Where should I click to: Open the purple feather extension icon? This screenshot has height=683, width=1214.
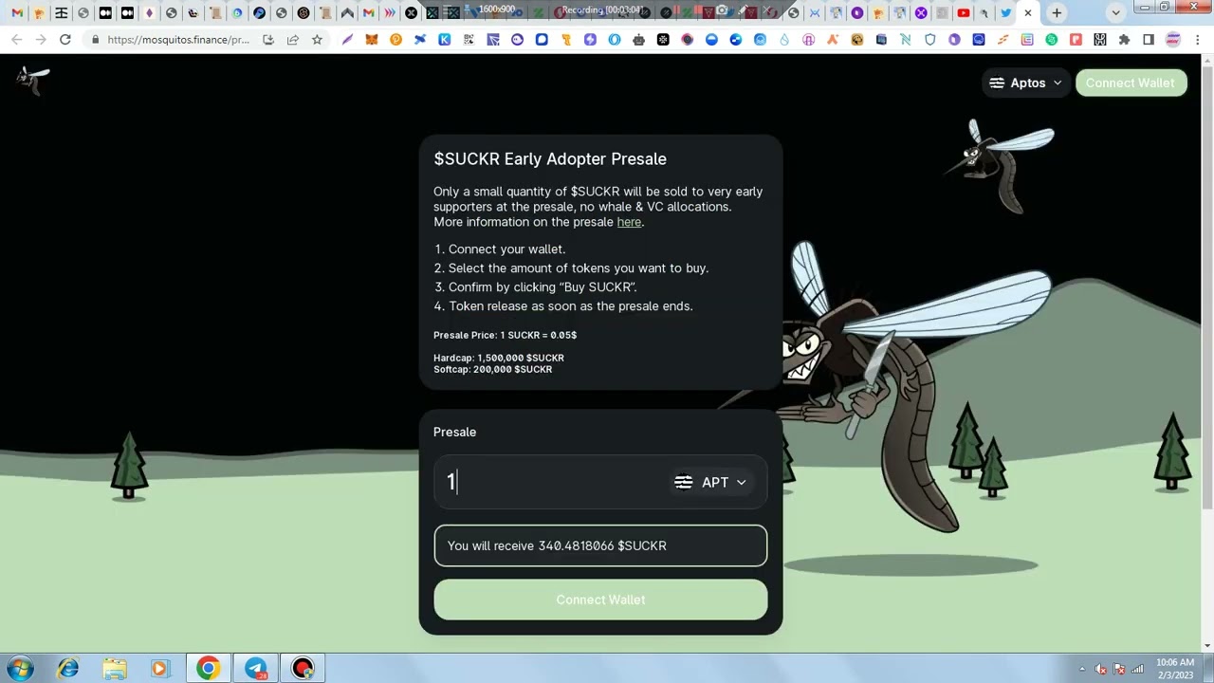(347, 40)
